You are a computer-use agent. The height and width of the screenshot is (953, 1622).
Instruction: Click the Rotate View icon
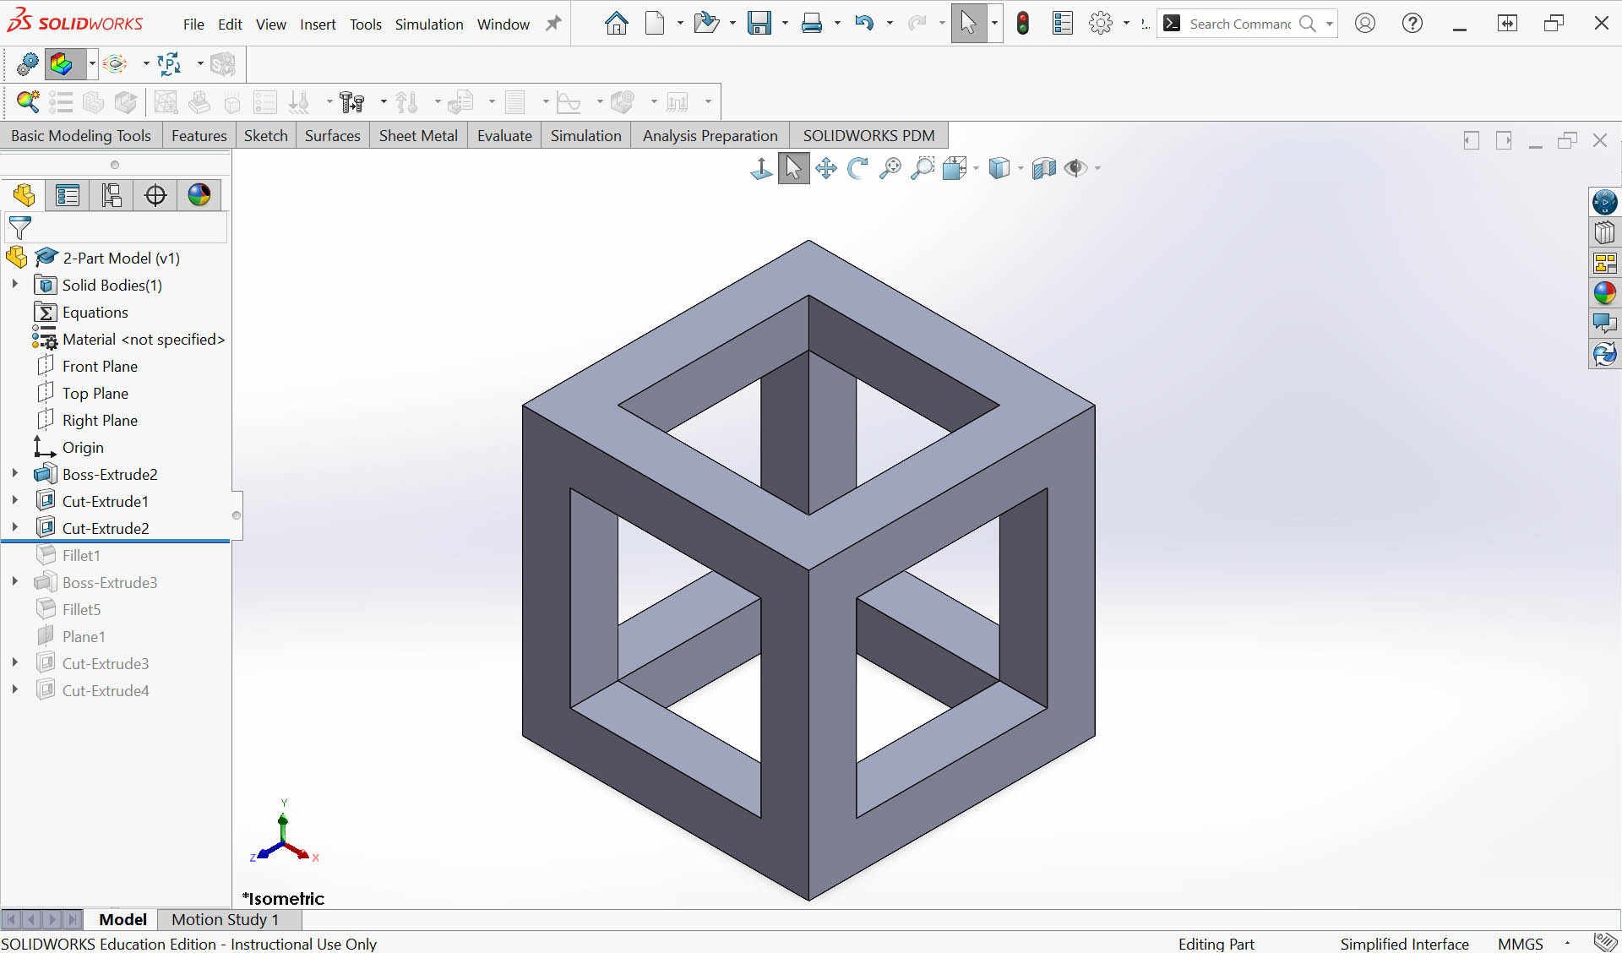(x=857, y=168)
